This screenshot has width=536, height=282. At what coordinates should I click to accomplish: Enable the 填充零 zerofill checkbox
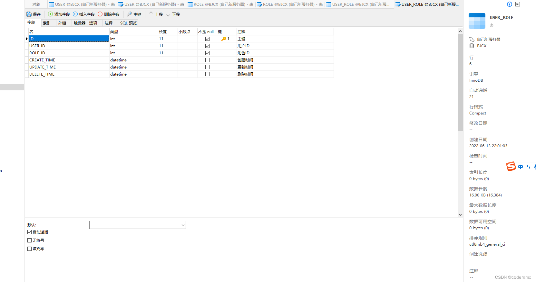[x=30, y=249]
